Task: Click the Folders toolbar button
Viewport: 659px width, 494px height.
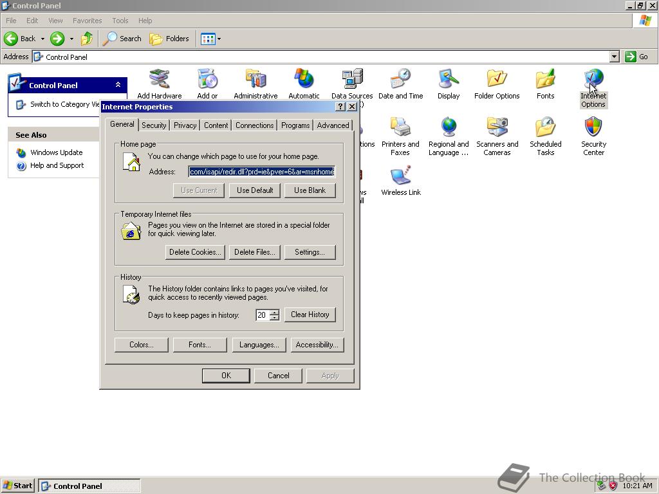Action: click(169, 39)
